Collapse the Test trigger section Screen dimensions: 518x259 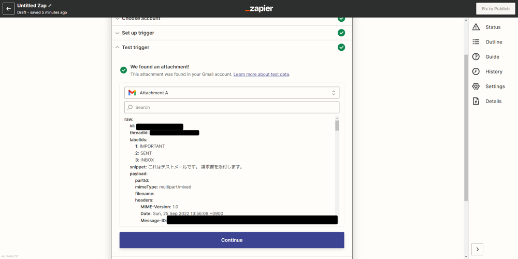232,47
